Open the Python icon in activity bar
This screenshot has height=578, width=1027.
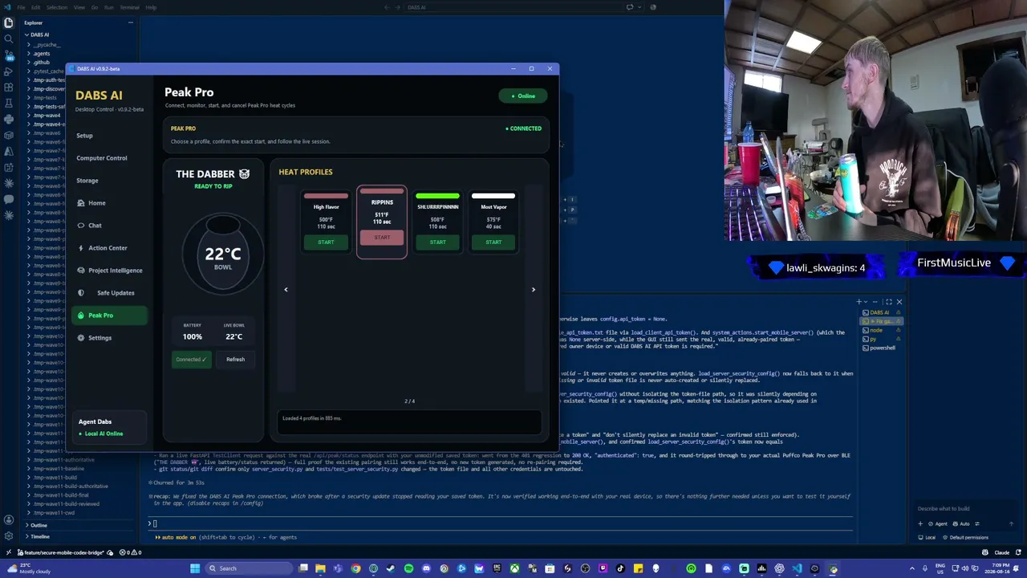coord(9,119)
